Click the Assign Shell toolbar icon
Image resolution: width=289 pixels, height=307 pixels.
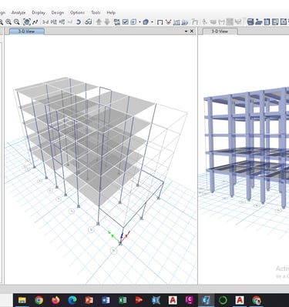click(x=221, y=22)
